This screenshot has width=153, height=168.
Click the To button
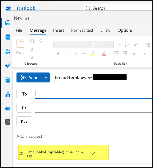pyautogui.click(x=24, y=94)
